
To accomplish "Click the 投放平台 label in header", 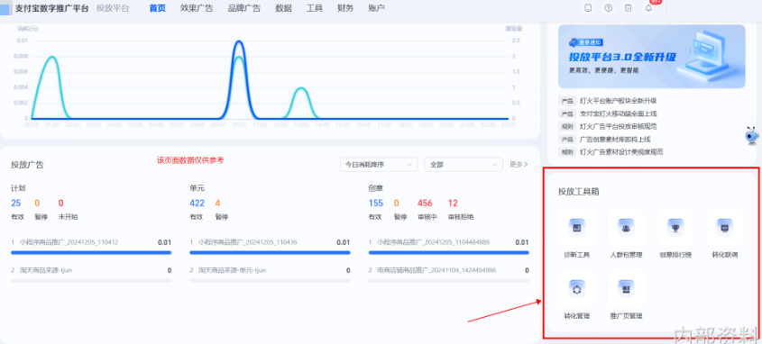I will 112,8.
